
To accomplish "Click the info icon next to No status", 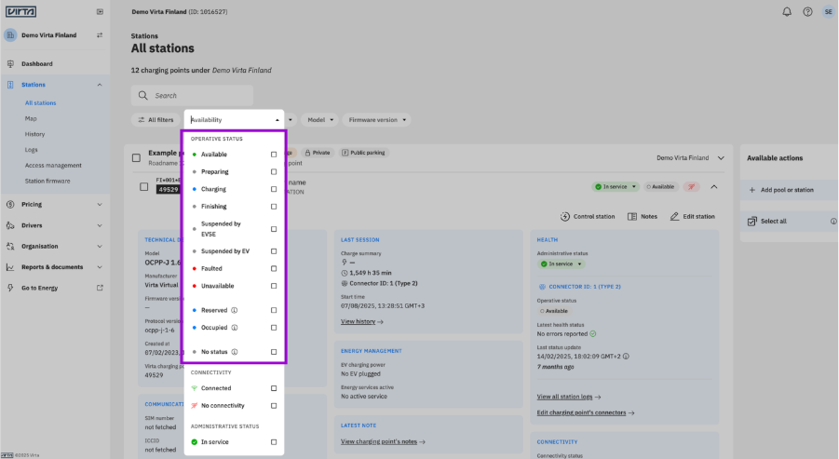I will (x=235, y=352).
